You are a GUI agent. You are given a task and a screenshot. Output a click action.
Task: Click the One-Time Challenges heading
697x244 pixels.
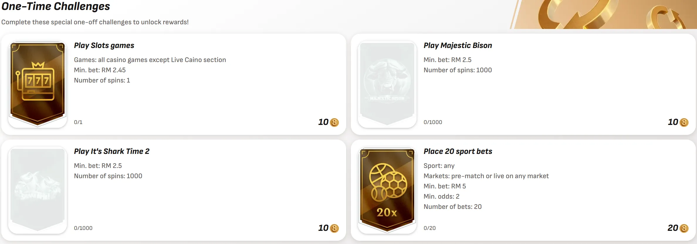[56, 6]
